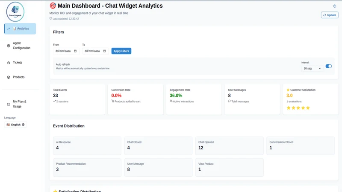Click the 1 evaluations text
342x192 pixels.
294,102
